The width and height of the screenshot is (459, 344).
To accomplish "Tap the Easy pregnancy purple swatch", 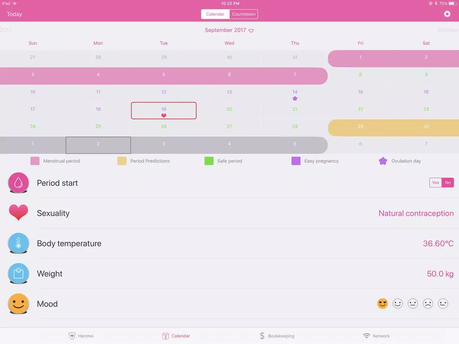I will point(296,161).
